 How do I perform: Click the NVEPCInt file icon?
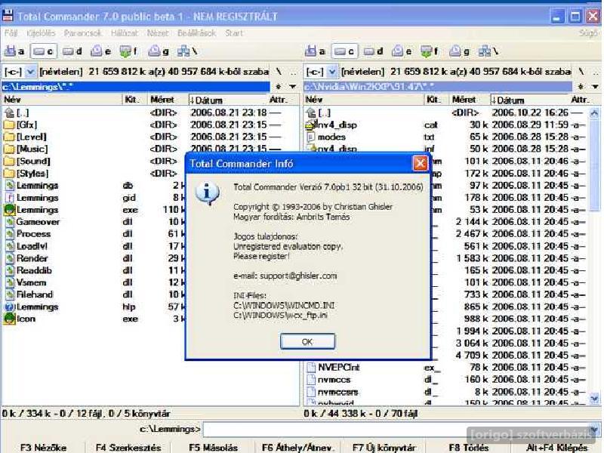pyautogui.click(x=310, y=368)
